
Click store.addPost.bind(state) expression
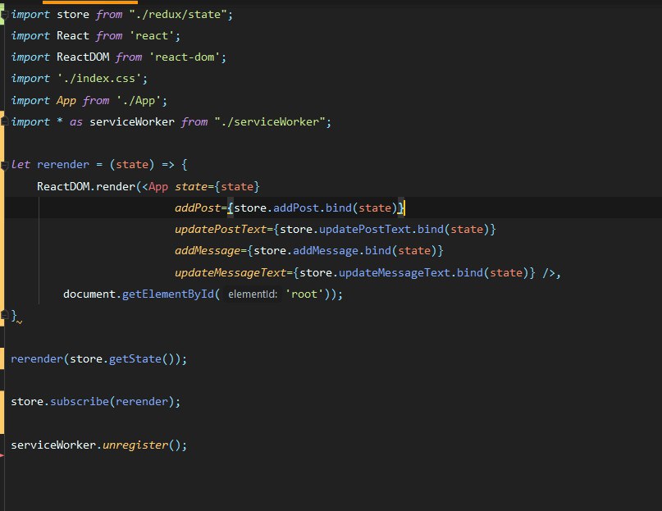pyautogui.click(x=315, y=208)
